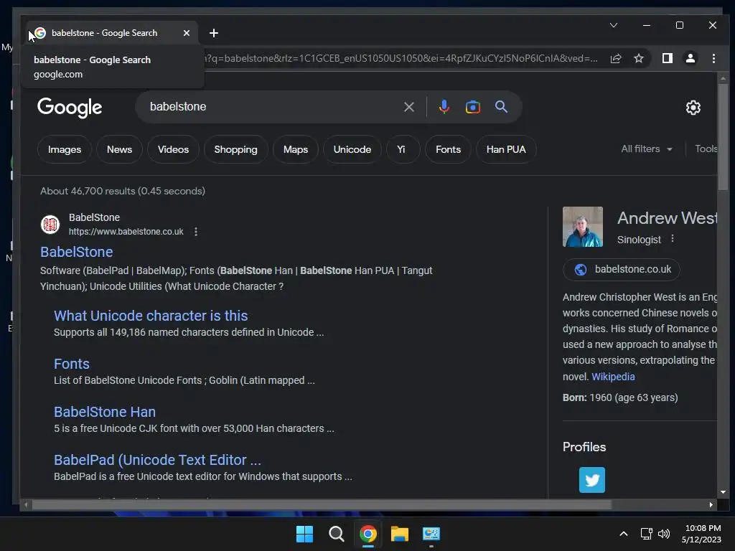Open Chrome three-dot menu
Image resolution: width=735 pixels, height=551 pixels.
click(713, 58)
